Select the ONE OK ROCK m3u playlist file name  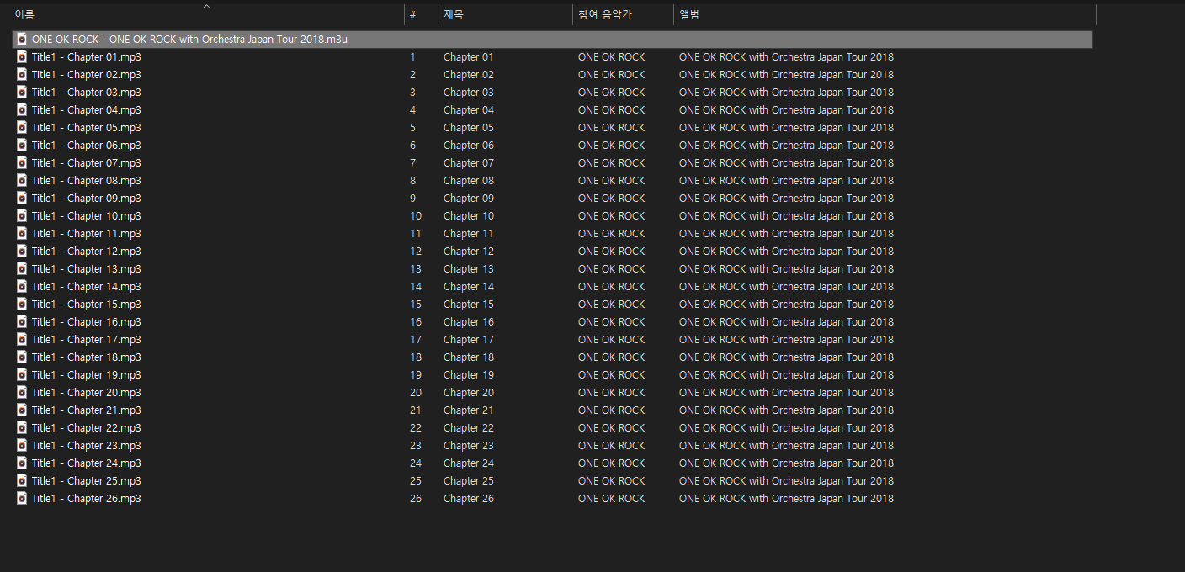[x=189, y=40]
